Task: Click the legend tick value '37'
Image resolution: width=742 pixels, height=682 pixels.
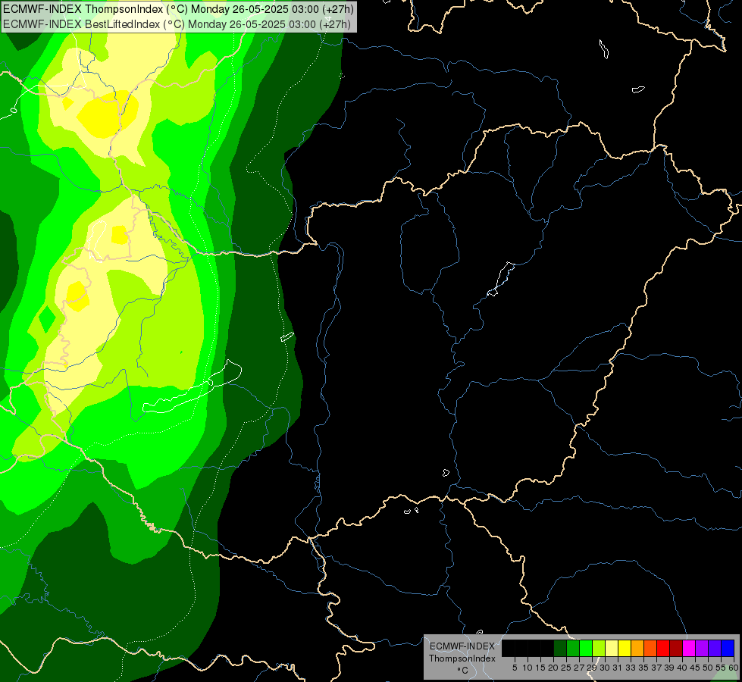Action: click(x=656, y=668)
